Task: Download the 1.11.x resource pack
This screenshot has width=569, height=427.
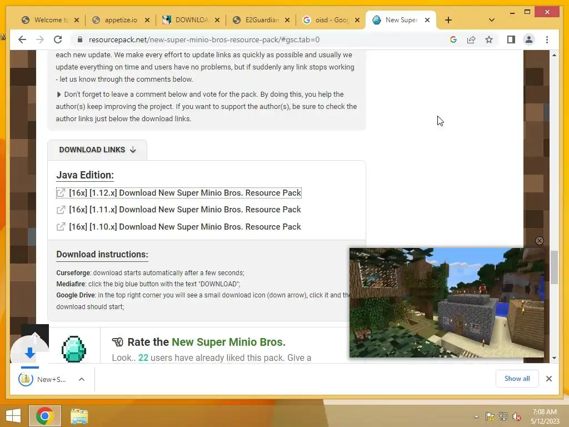Action: (184, 210)
